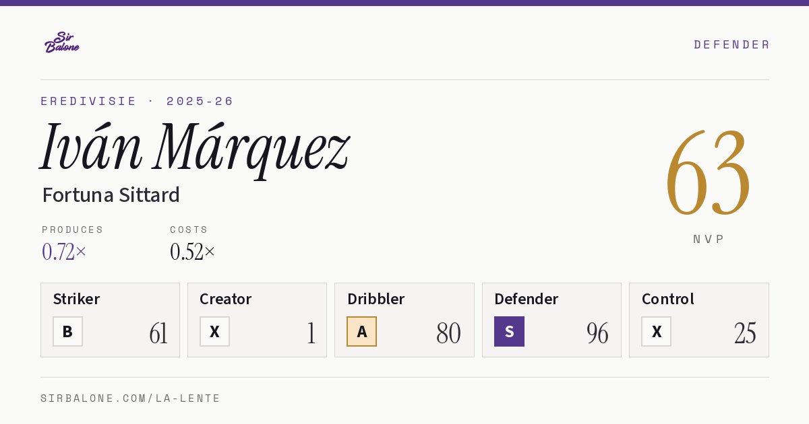Click the Defender score 96

pyautogui.click(x=597, y=333)
